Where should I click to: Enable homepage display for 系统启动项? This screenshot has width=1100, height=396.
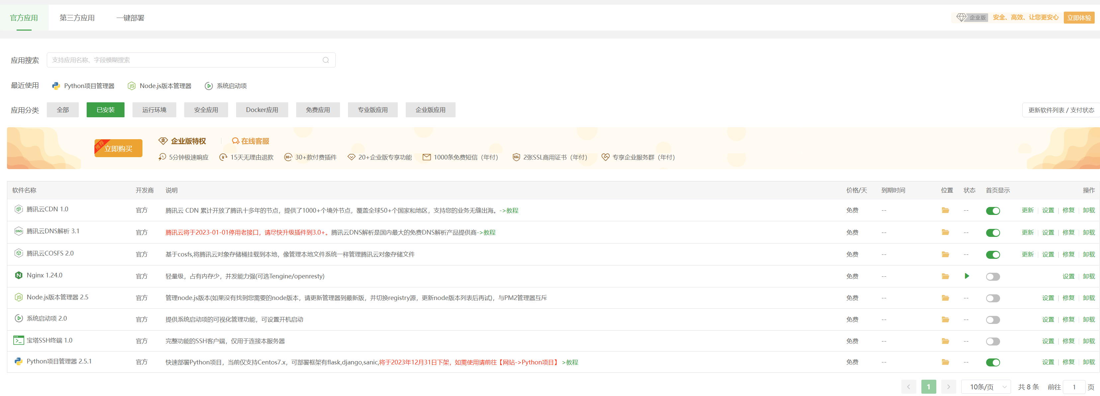tap(993, 320)
